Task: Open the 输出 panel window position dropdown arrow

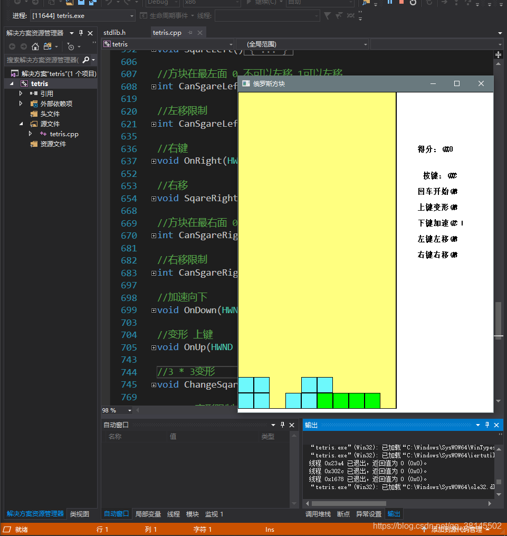Action: (477, 425)
